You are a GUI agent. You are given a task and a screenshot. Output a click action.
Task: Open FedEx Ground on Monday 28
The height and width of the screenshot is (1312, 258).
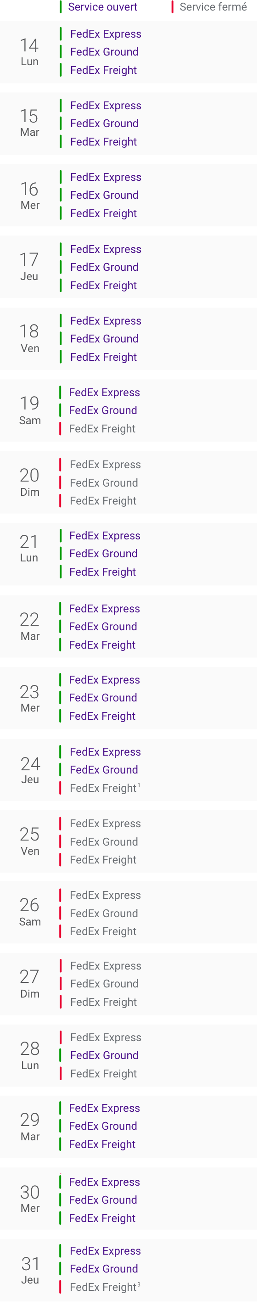pyautogui.click(x=104, y=1055)
